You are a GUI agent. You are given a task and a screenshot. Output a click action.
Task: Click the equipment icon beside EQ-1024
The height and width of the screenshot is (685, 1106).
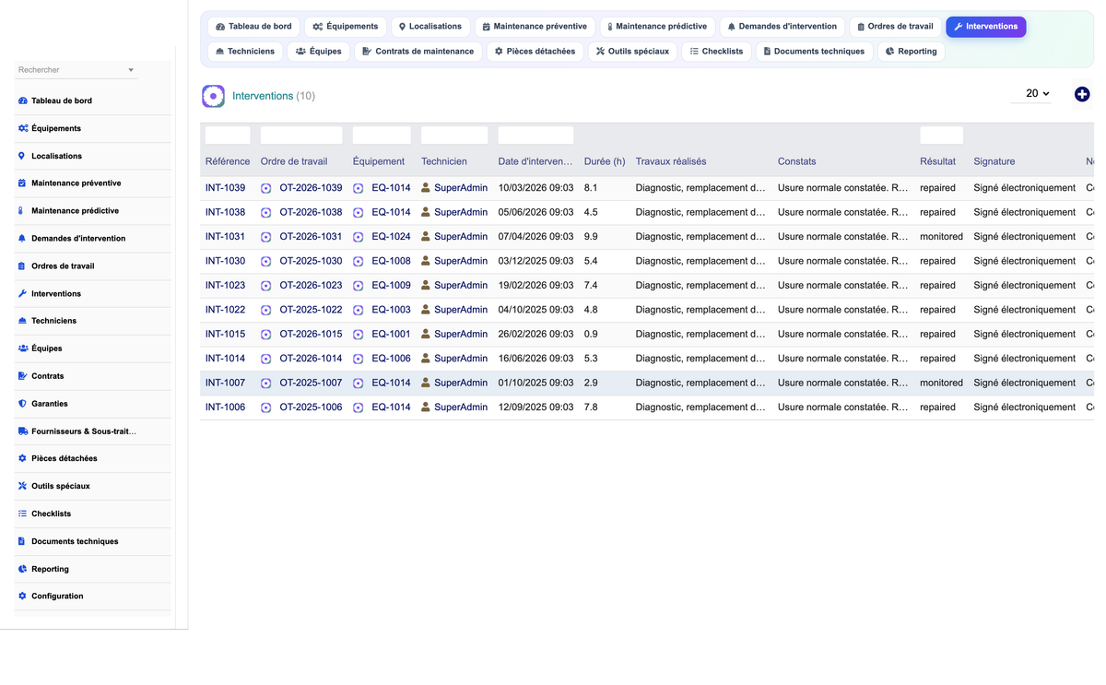[359, 237]
